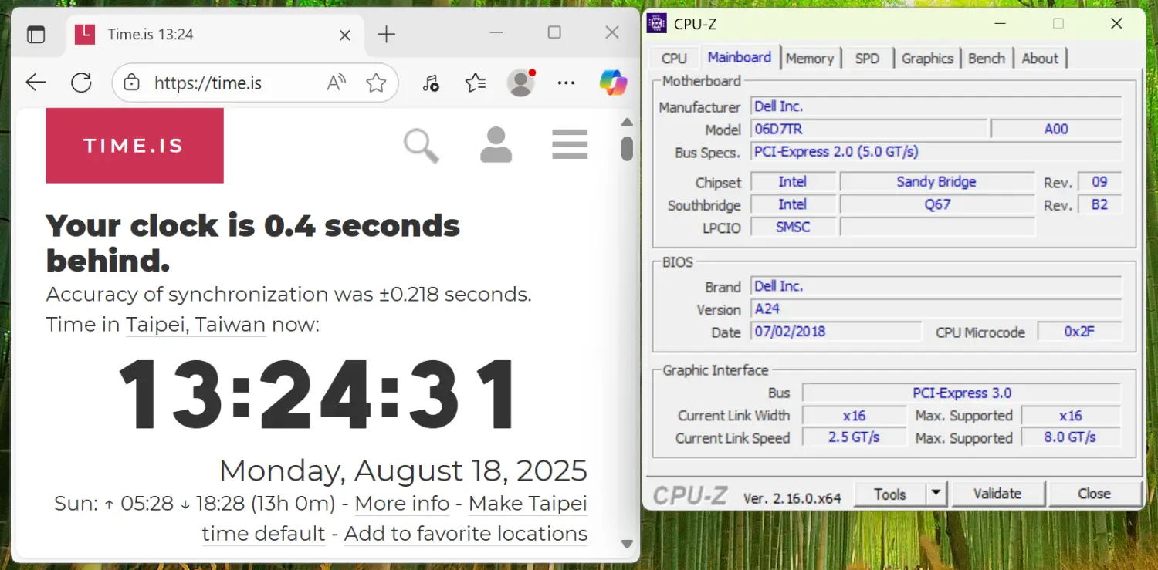This screenshot has width=1158, height=570.
Task: Click Monday, August 18, 2025 date
Action: (x=403, y=471)
